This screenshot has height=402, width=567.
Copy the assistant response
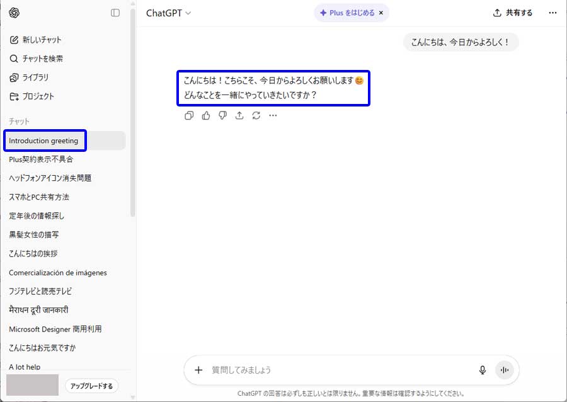tap(189, 115)
